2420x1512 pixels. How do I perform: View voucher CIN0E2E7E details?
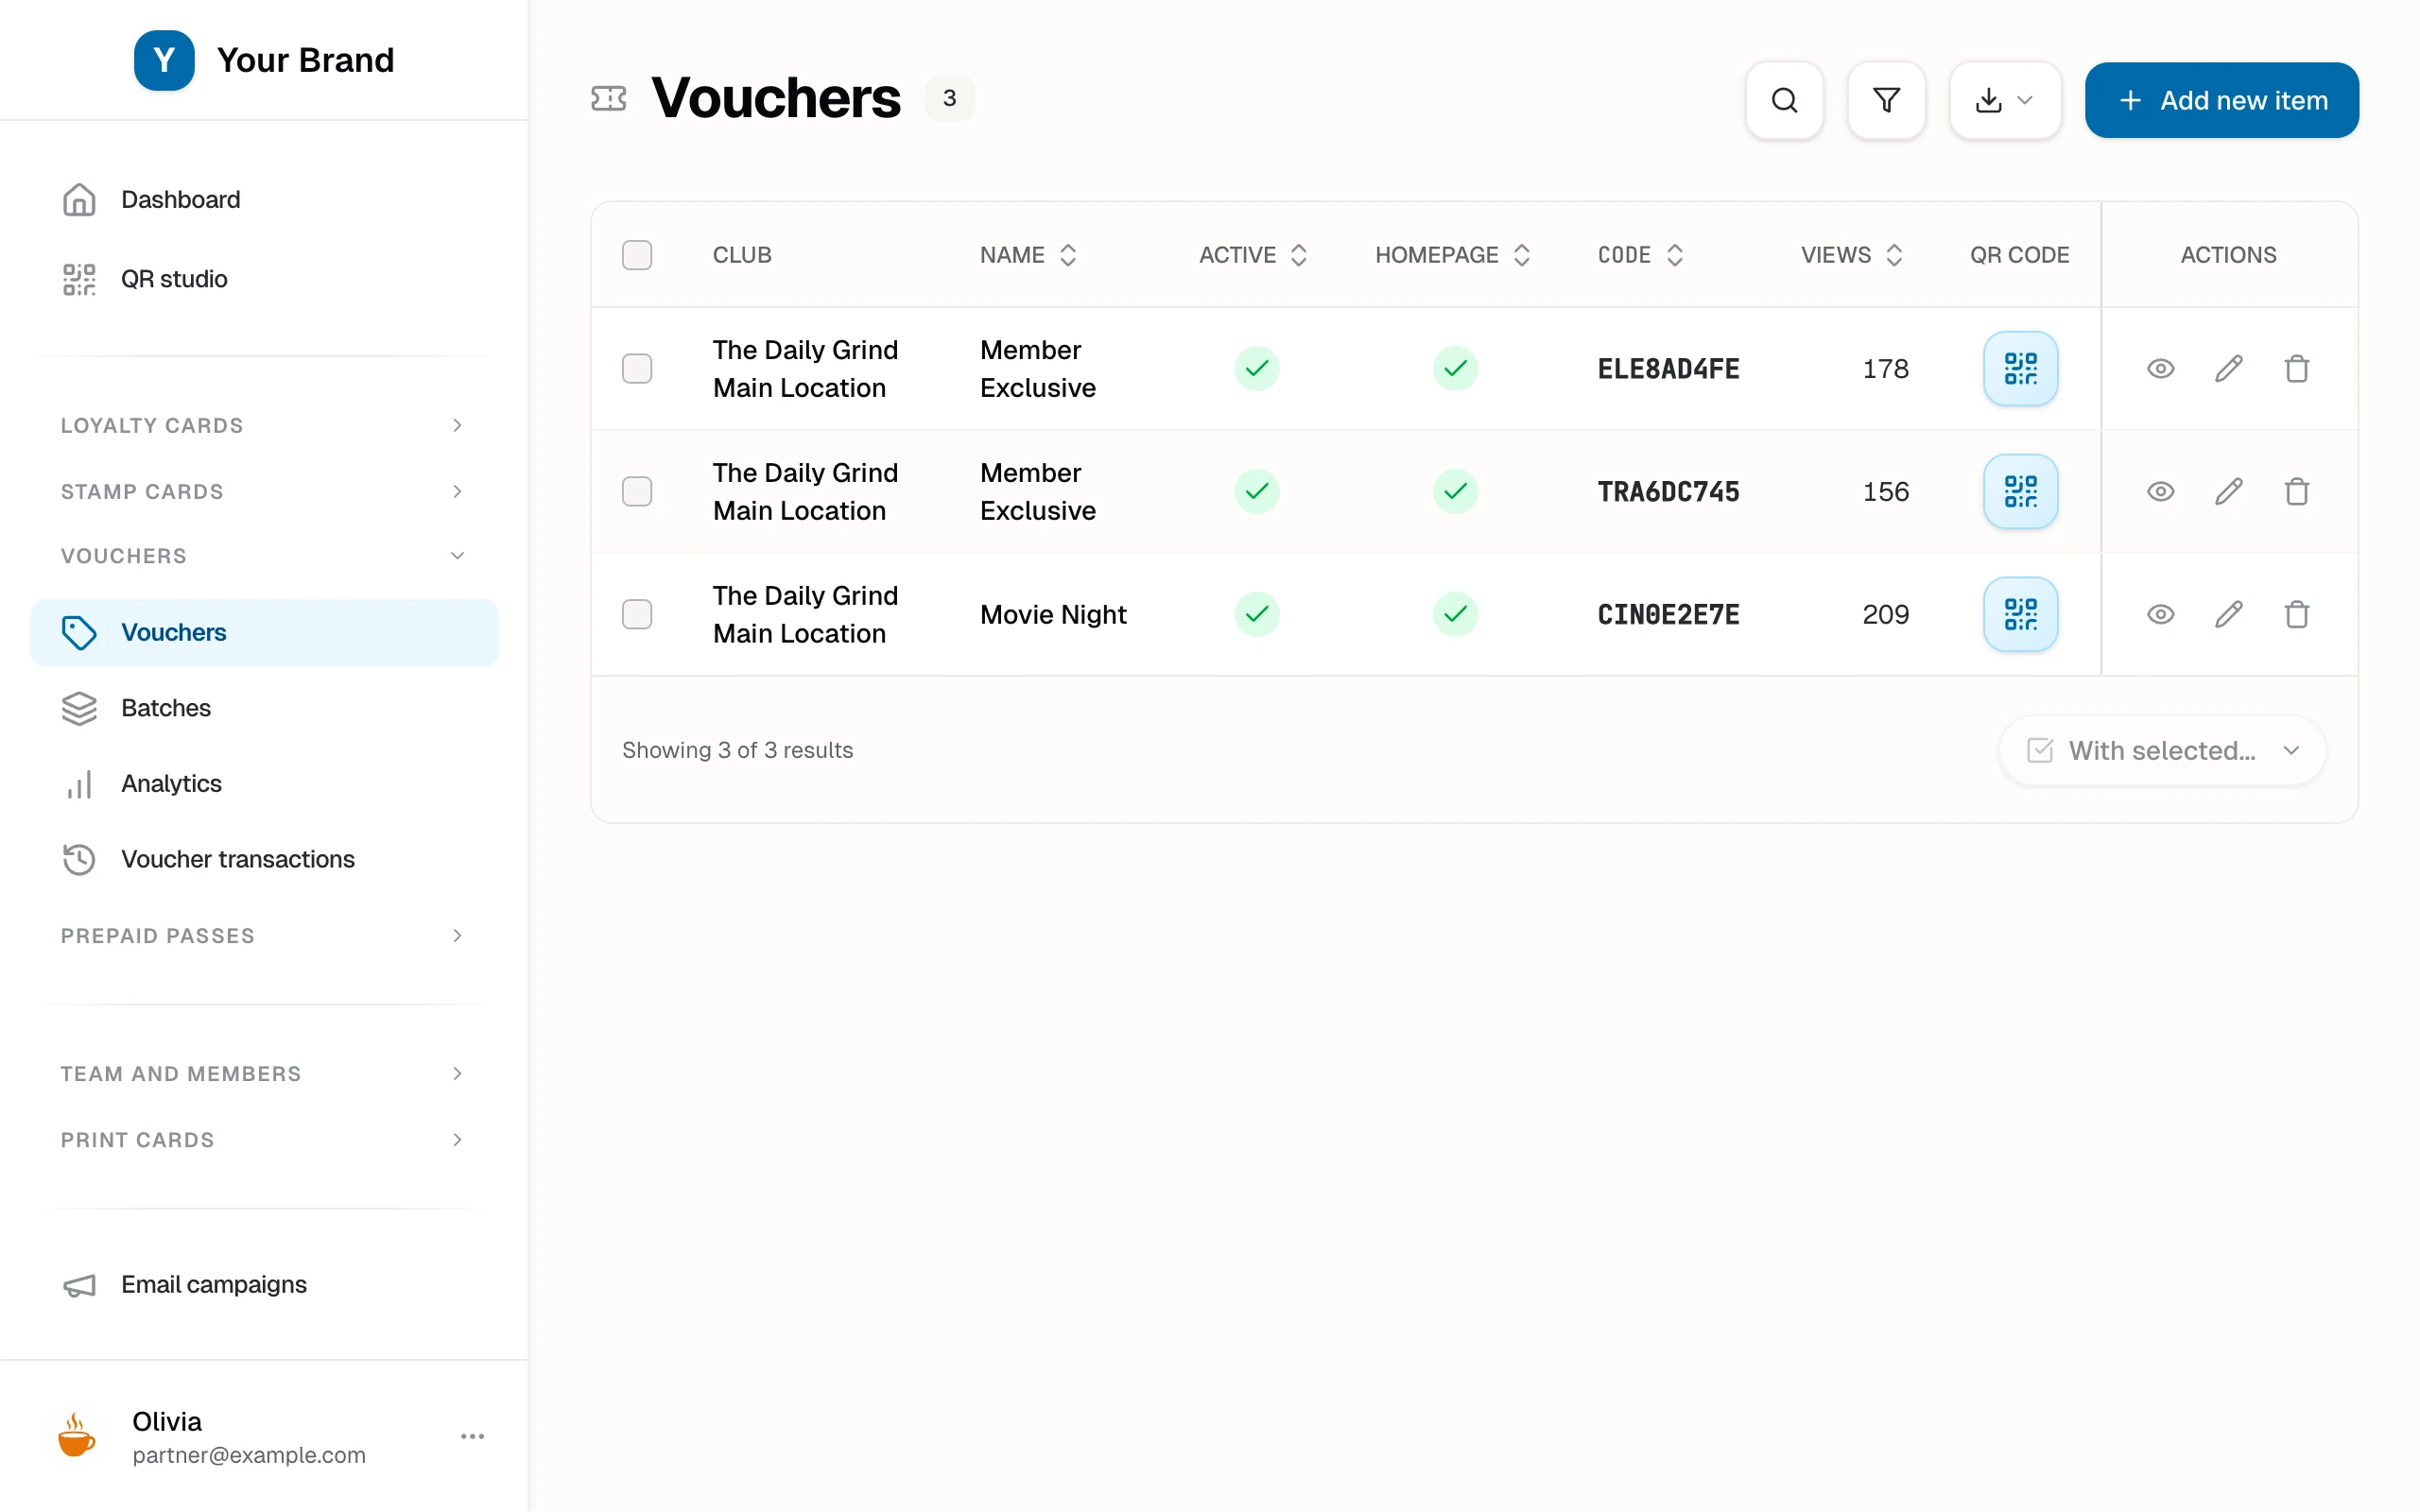pyautogui.click(x=2160, y=614)
